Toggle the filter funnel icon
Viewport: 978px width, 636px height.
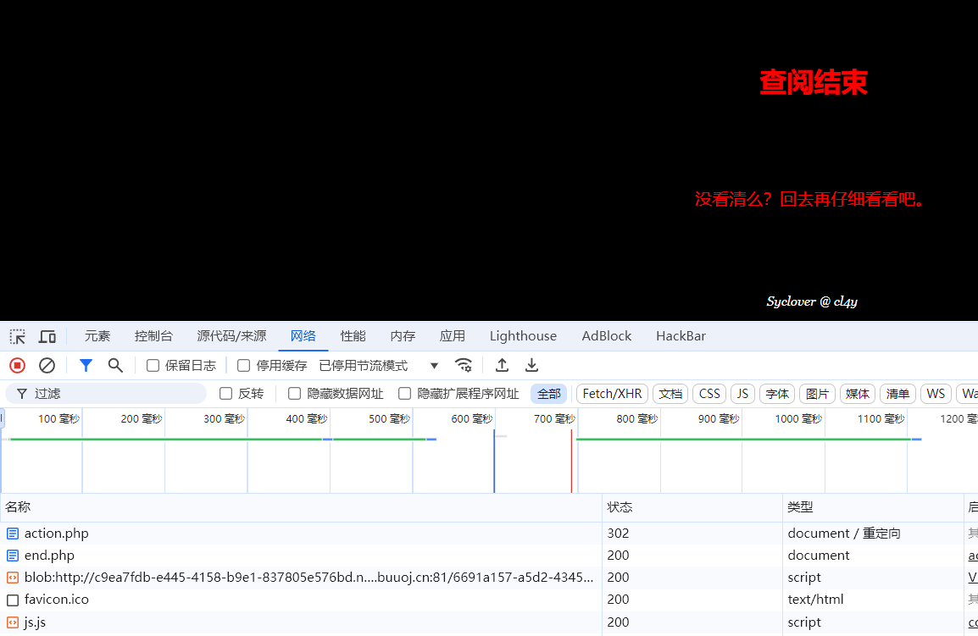tap(86, 365)
